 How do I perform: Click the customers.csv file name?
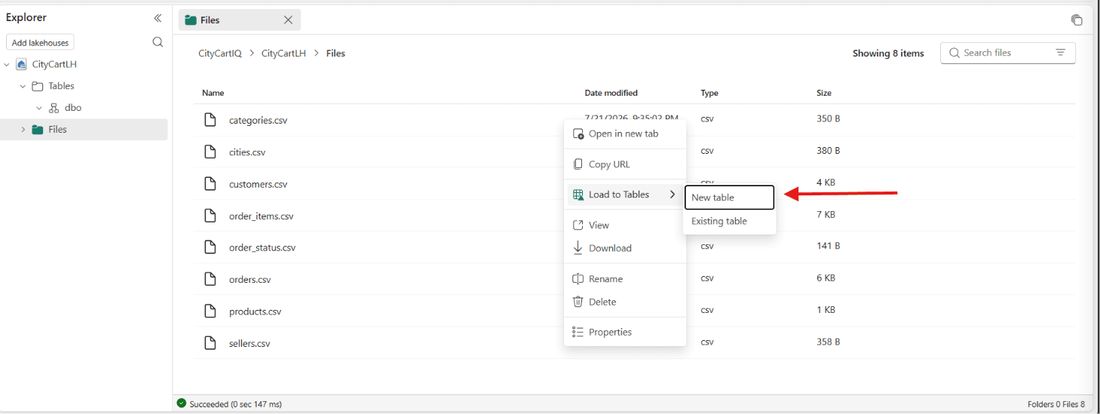(x=258, y=184)
